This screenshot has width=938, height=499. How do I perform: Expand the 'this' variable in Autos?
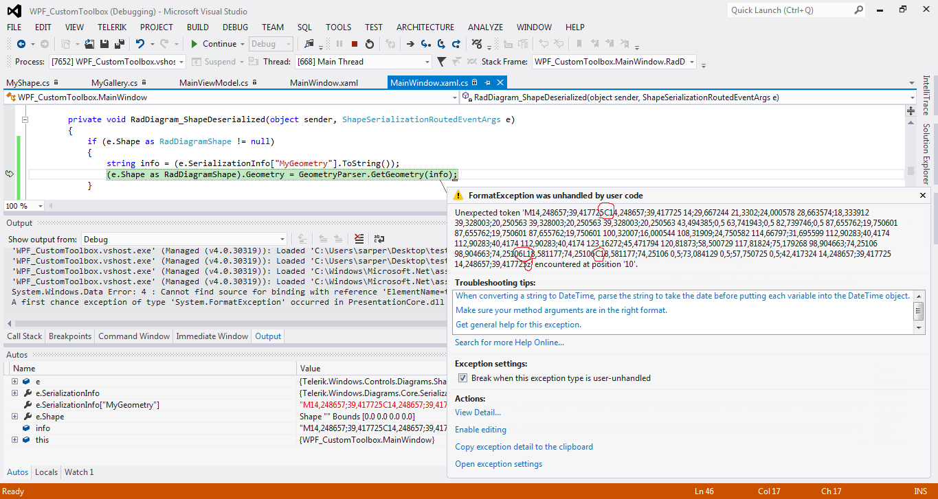[x=14, y=440]
